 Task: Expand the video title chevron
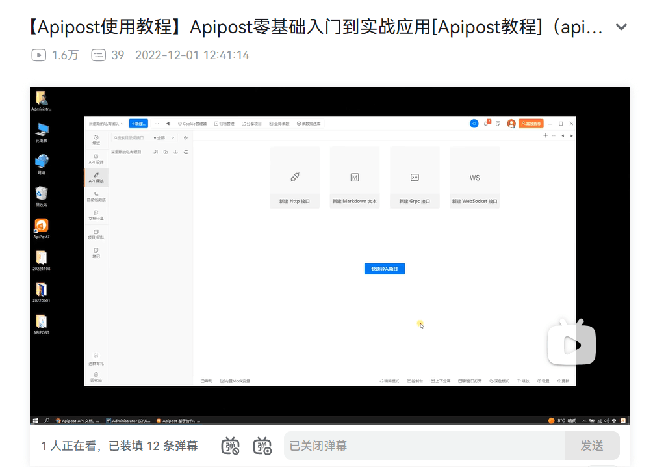click(x=621, y=27)
